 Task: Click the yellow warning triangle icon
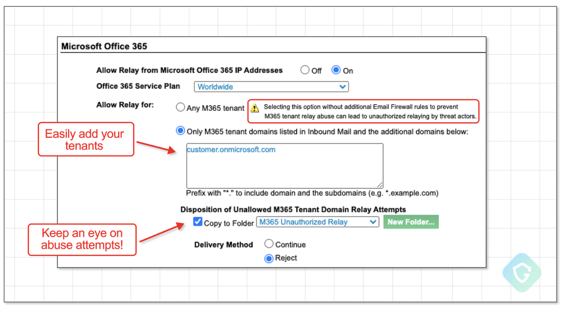click(x=255, y=108)
